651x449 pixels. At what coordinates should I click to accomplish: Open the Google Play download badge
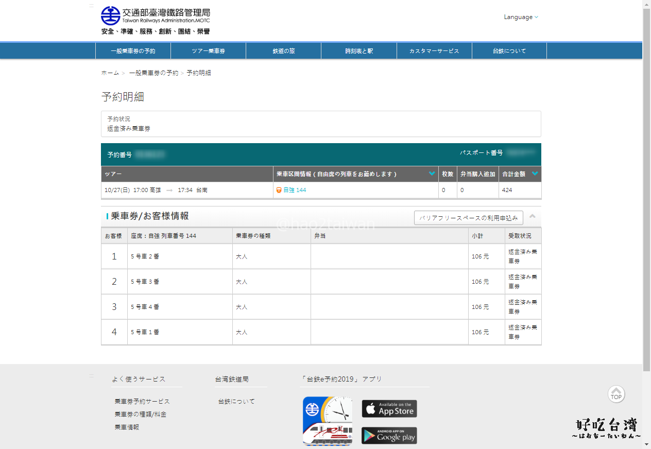point(389,436)
